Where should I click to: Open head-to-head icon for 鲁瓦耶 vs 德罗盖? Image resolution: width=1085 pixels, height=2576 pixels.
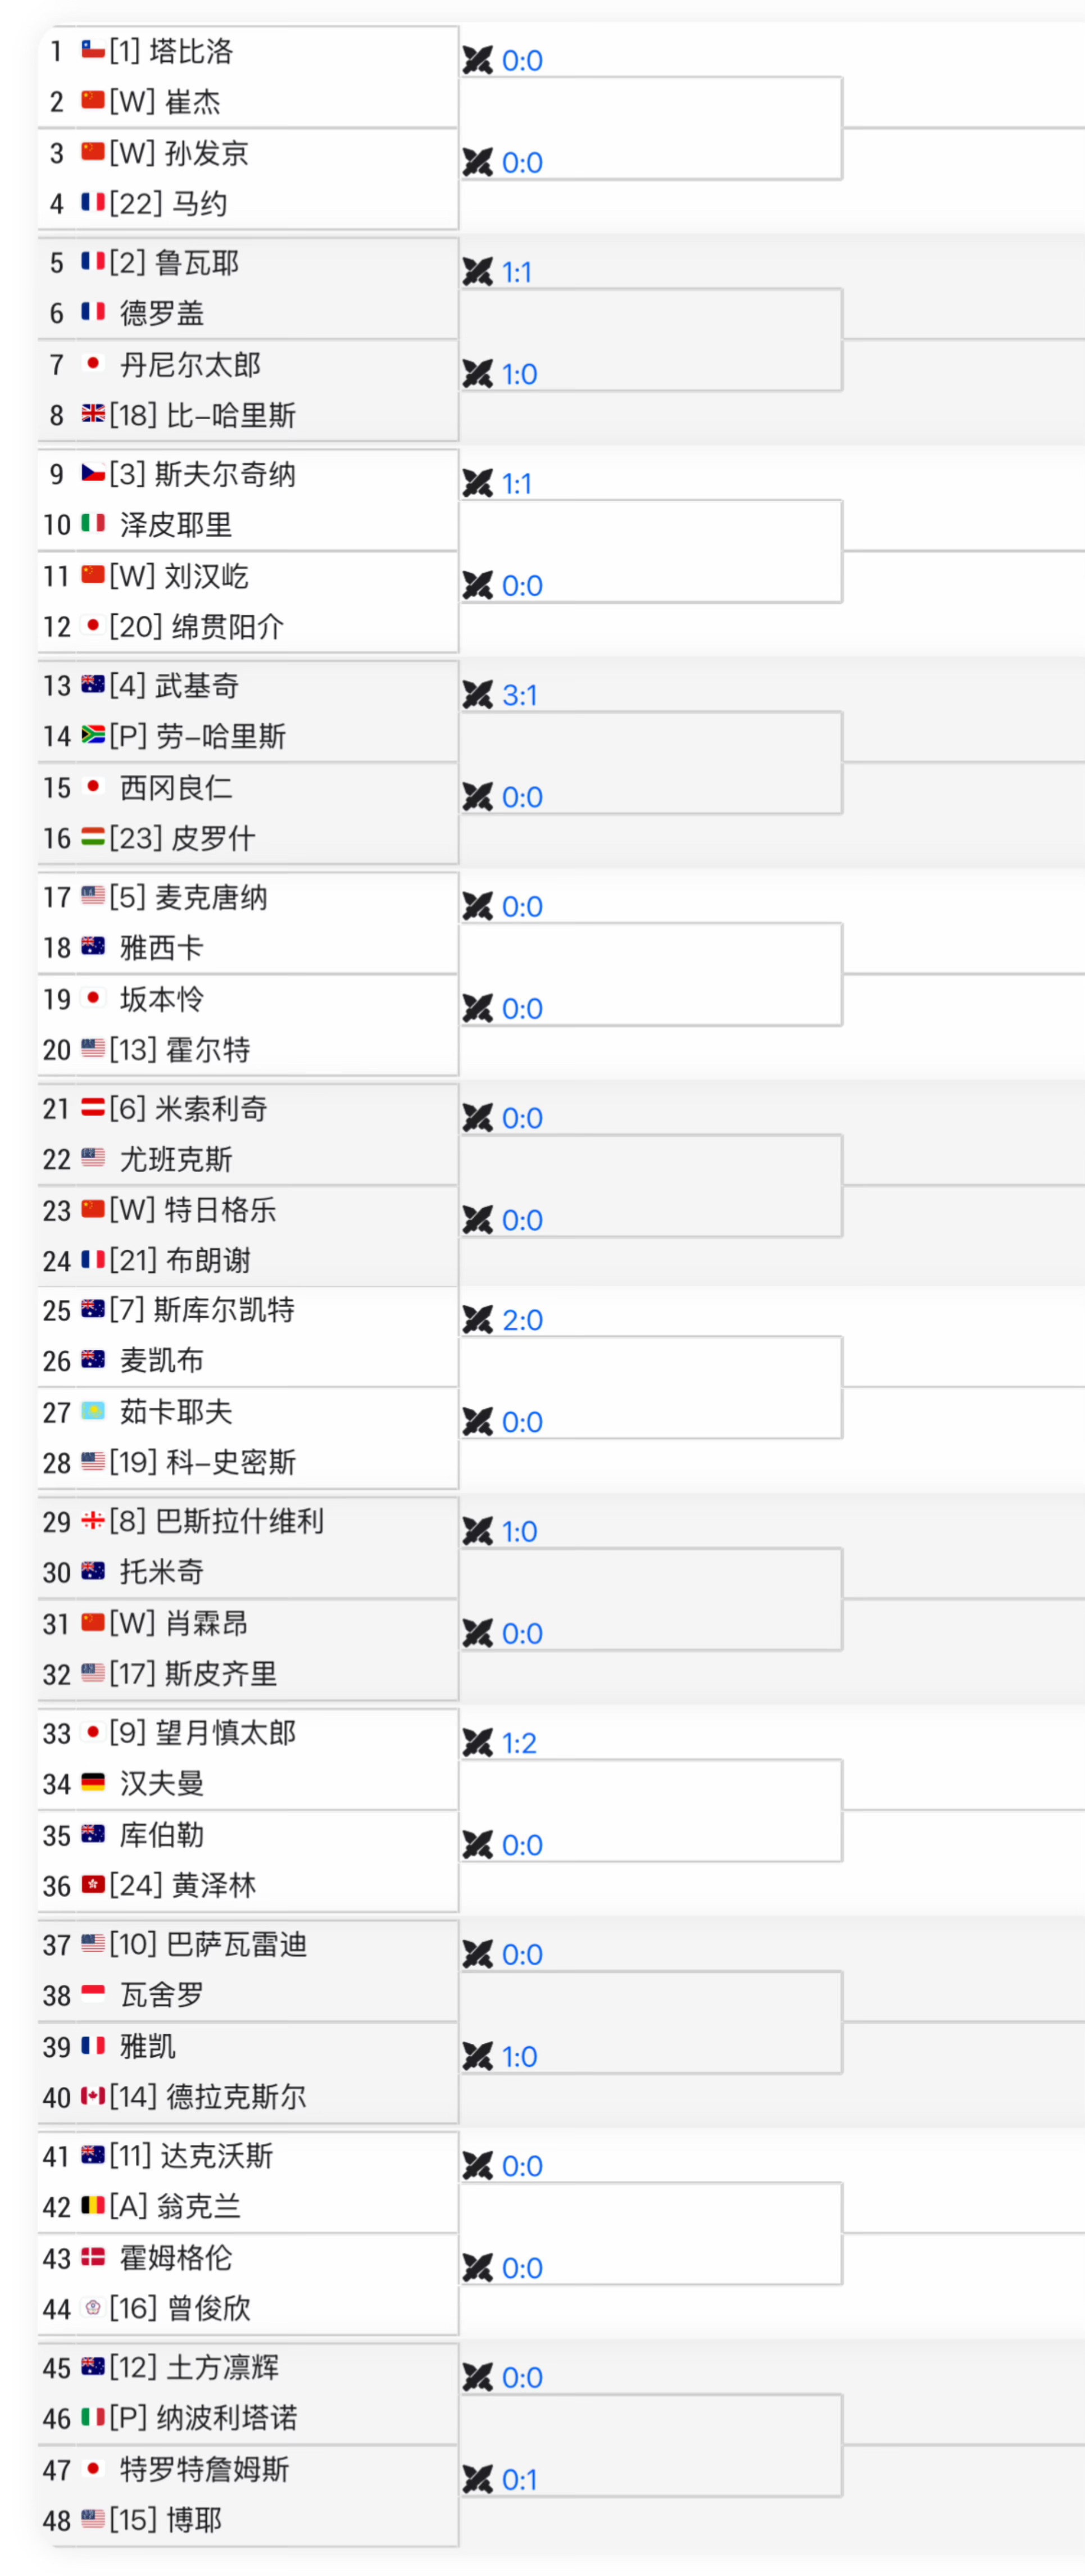pos(478,272)
